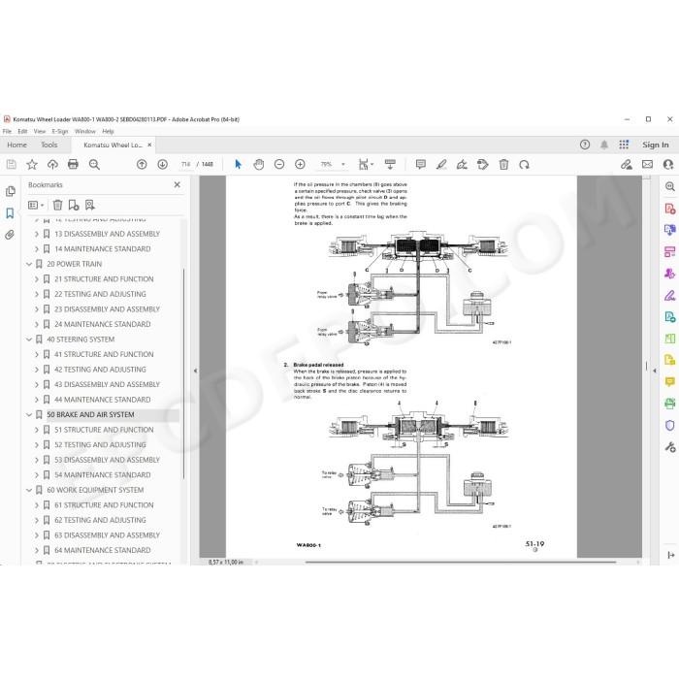The height and width of the screenshot is (679, 679).
Task: Switch to the Home tab
Action: pos(16,145)
